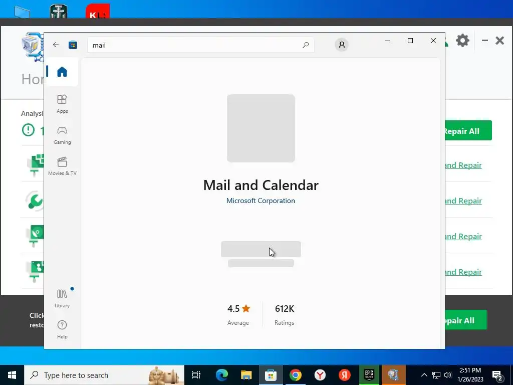Click the Microsoft Store taskbar icon
Image resolution: width=513 pixels, height=385 pixels.
pos(271,375)
